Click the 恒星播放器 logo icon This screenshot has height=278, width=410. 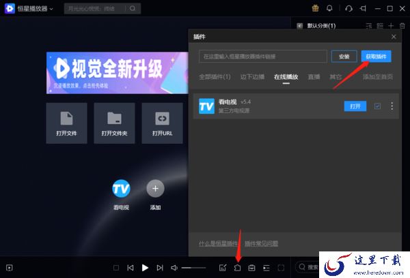pos(10,9)
